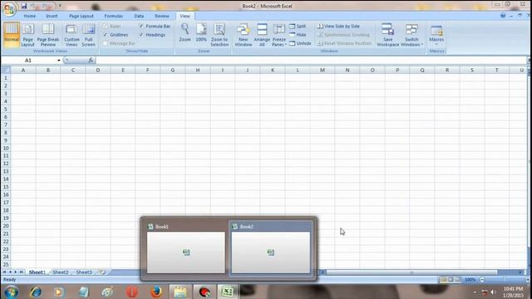Enable View Side by Side
532x299 pixels.
tap(338, 26)
